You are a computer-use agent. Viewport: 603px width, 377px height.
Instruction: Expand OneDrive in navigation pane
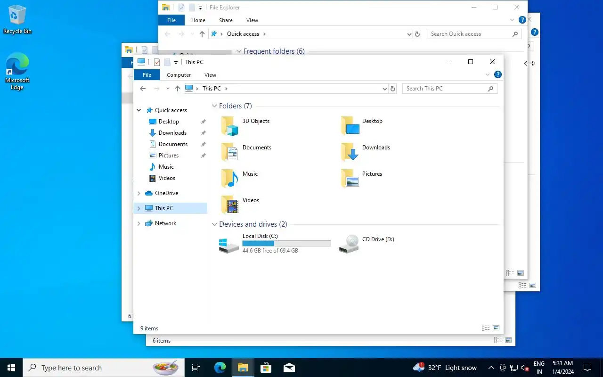click(x=139, y=193)
